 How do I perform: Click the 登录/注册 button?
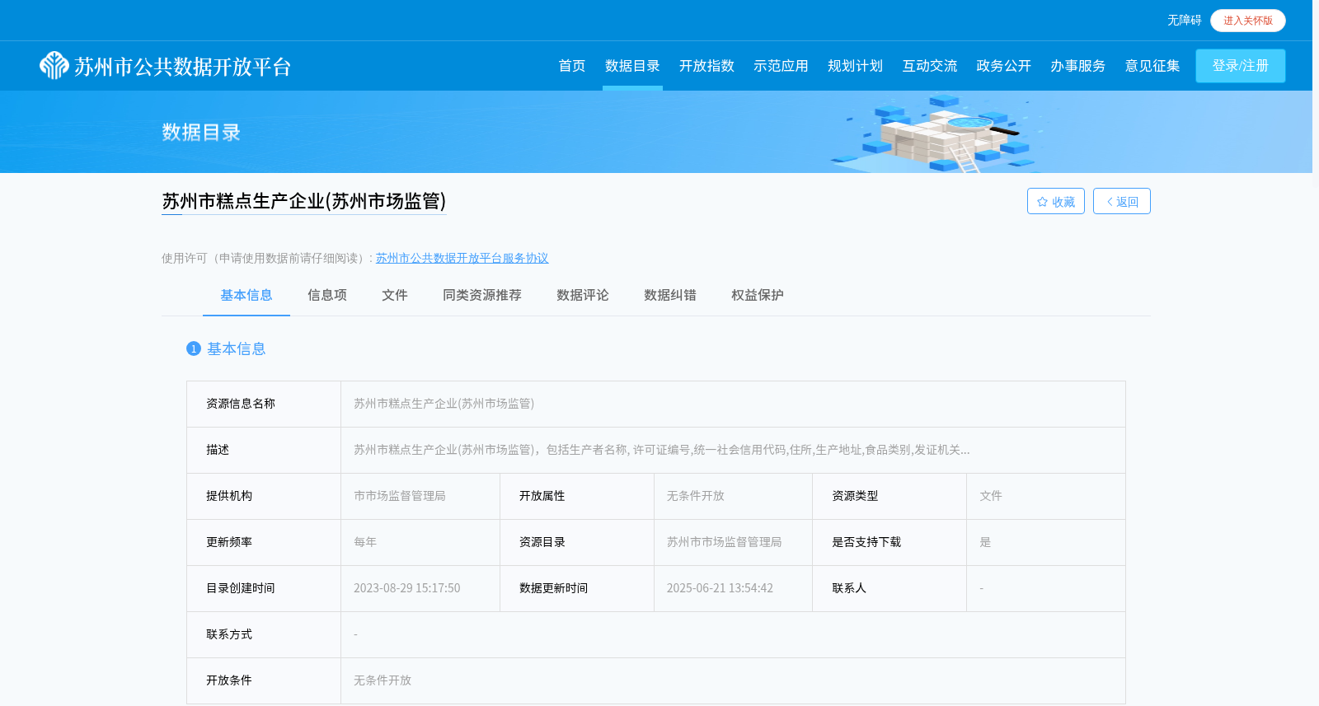click(1241, 66)
